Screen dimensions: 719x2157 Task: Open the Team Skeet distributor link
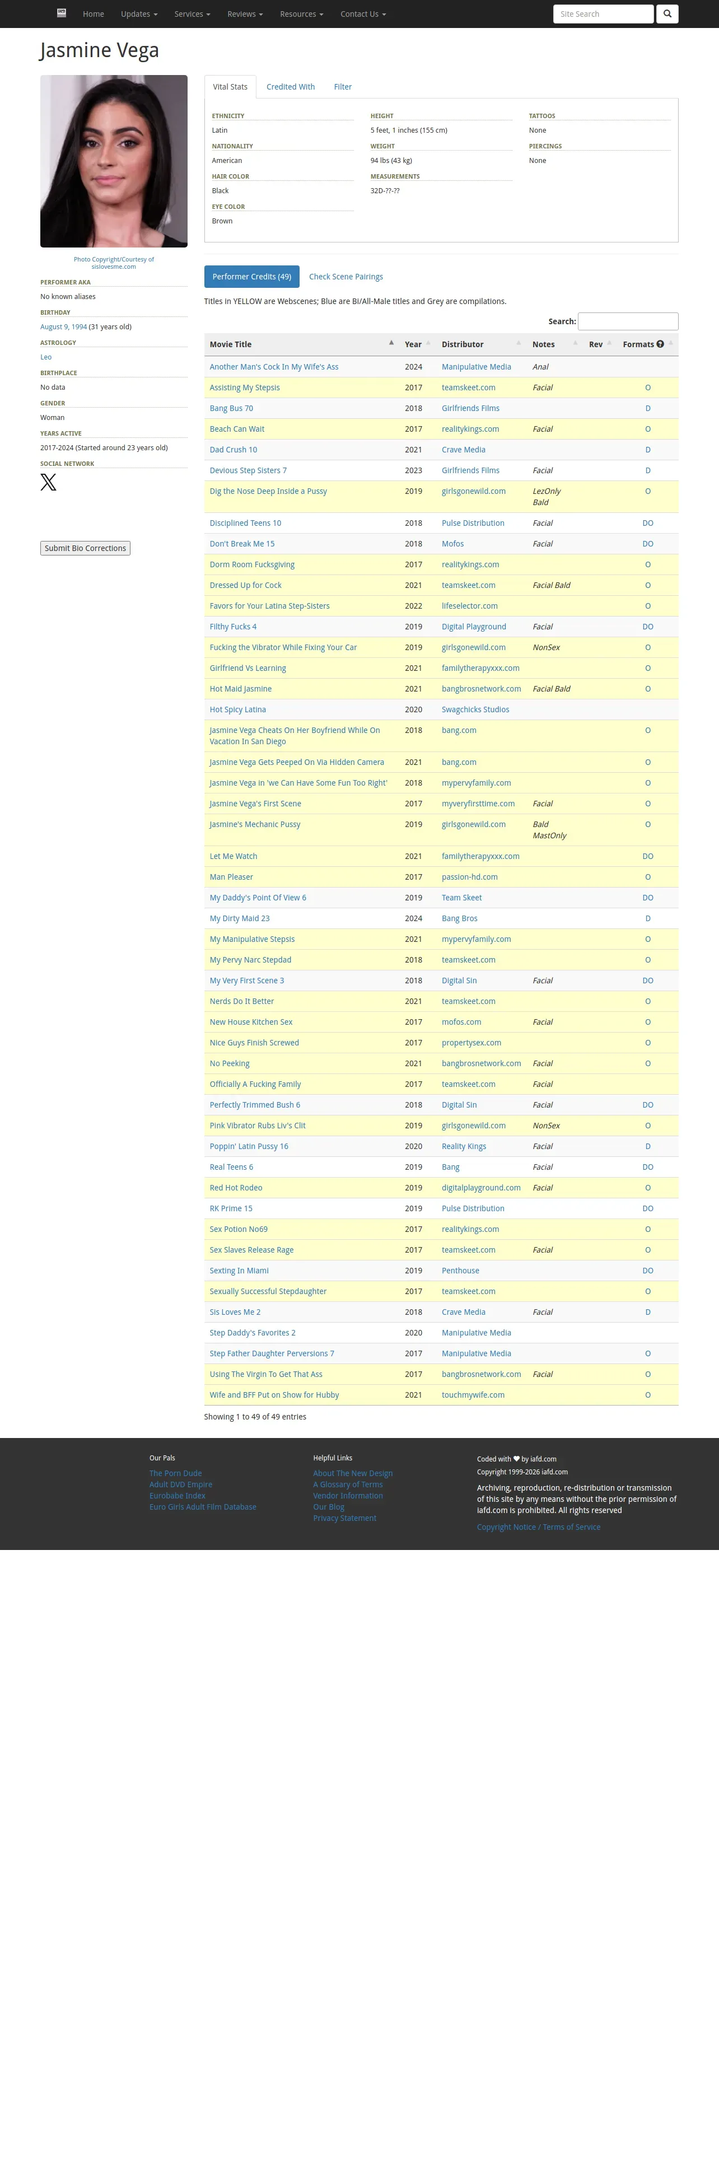pyautogui.click(x=462, y=898)
